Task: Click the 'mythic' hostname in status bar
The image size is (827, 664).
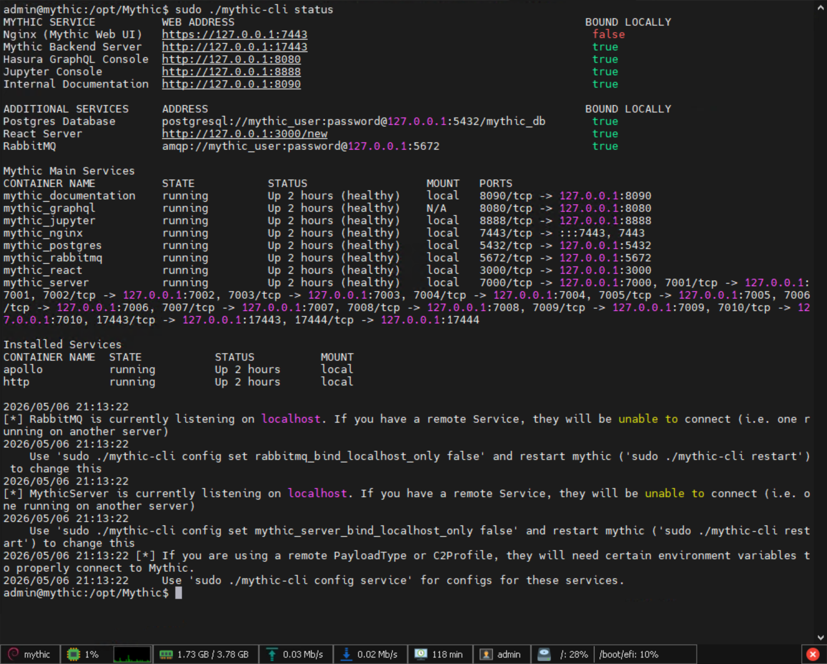Action: pyautogui.click(x=37, y=654)
